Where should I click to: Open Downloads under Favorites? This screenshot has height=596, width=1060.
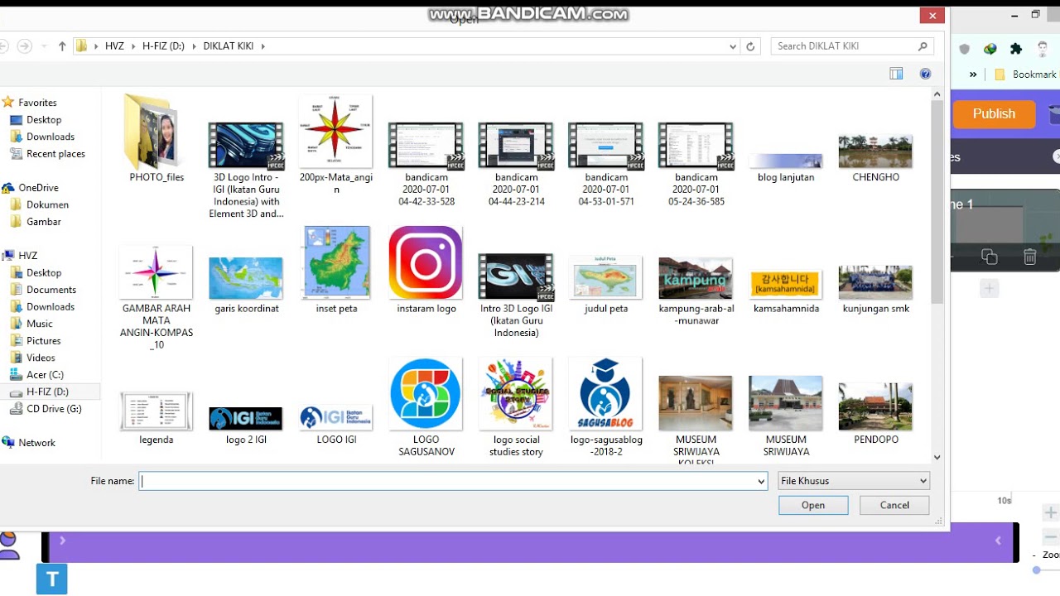[x=50, y=137]
